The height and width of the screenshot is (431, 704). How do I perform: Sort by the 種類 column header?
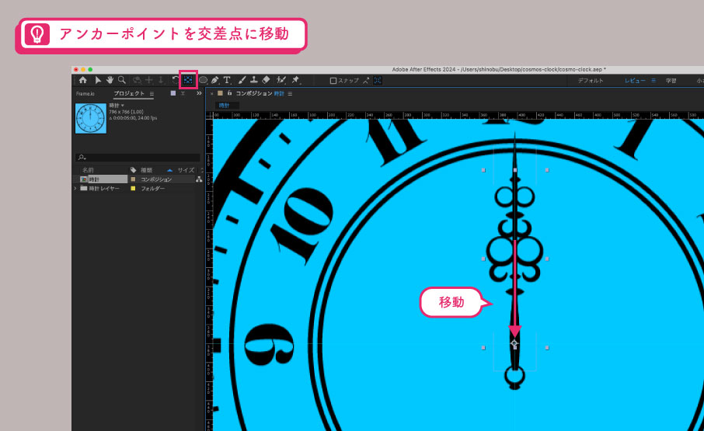tap(146, 170)
